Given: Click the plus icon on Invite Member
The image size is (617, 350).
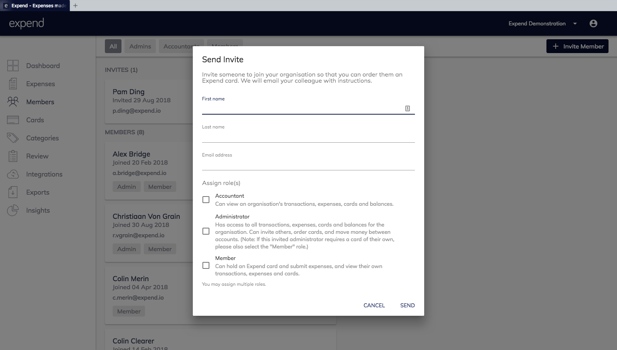Looking at the screenshot, I should (556, 46).
